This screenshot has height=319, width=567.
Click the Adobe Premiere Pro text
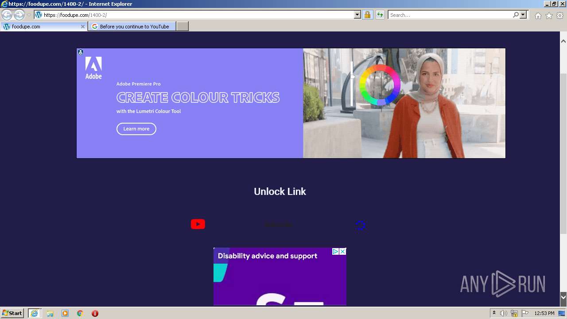click(139, 84)
